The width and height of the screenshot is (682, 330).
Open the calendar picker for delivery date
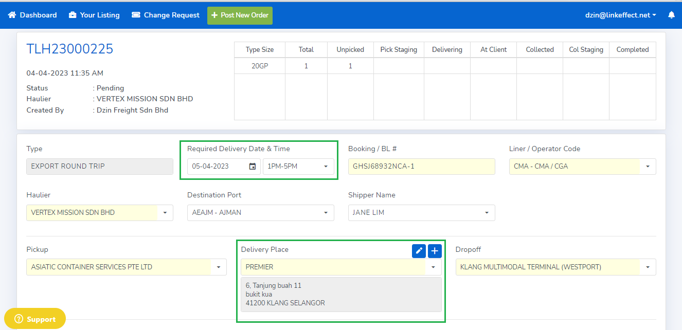(253, 167)
